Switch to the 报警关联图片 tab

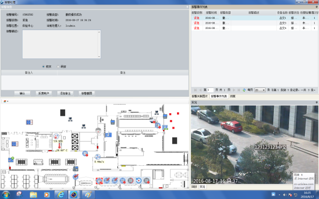coord(200,96)
